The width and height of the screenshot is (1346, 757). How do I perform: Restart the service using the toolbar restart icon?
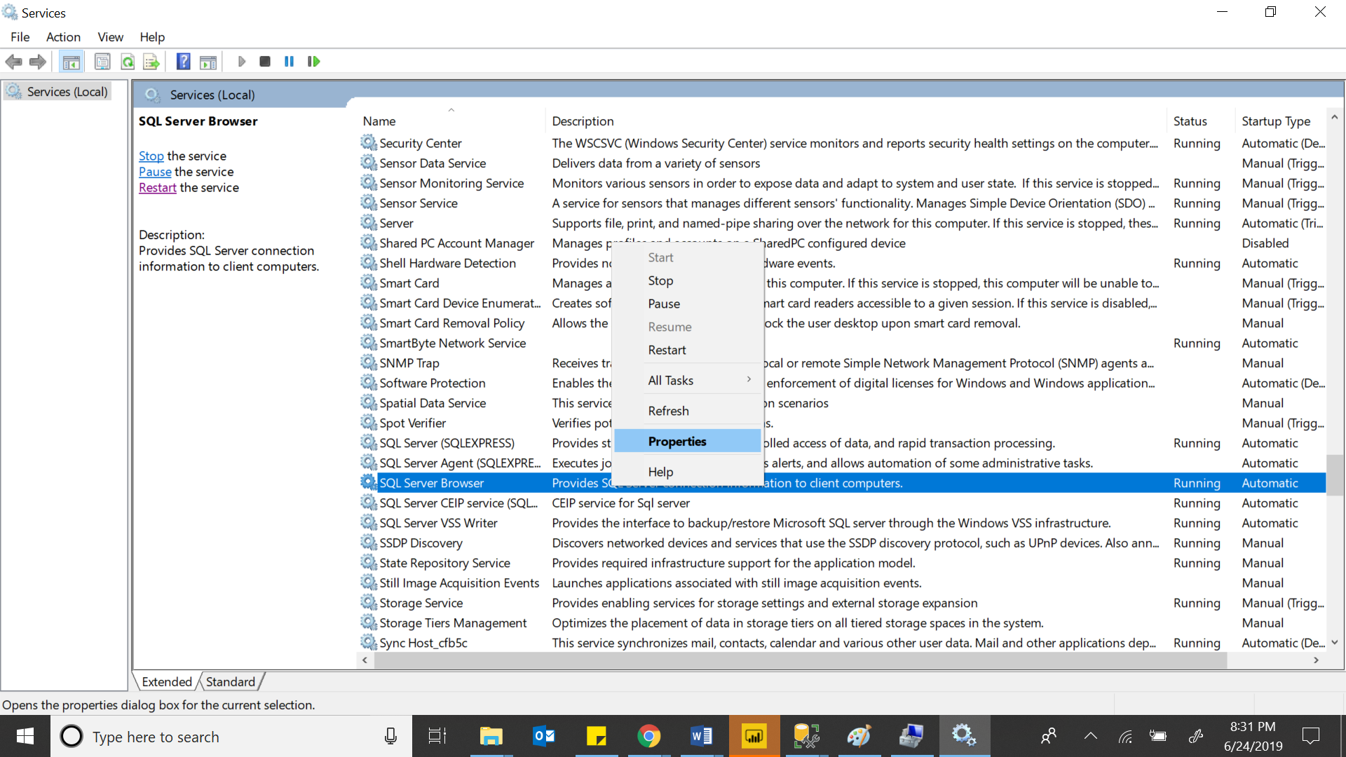[313, 61]
